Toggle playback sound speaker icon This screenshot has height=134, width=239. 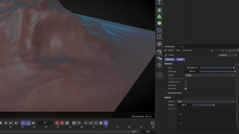pyautogui.click(x=33, y=123)
